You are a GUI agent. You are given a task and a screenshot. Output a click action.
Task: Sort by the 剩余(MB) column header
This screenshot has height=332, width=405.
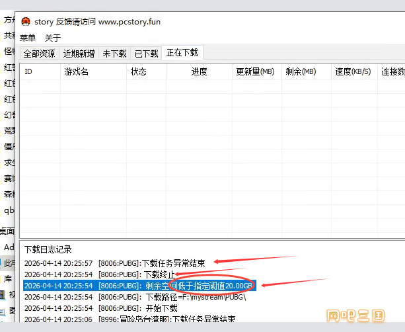(306, 71)
